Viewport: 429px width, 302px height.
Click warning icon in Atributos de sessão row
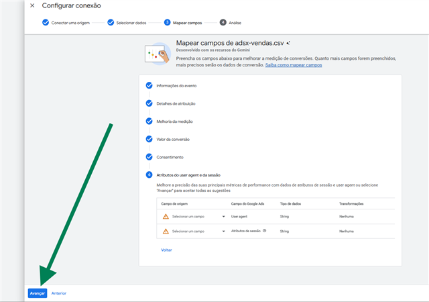click(166, 232)
